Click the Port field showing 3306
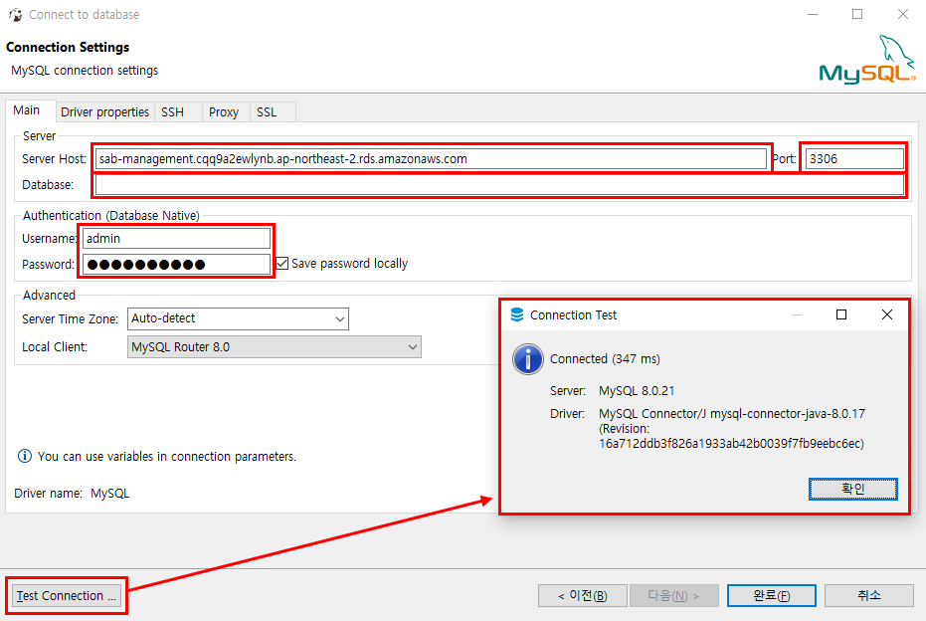This screenshot has width=926, height=621. coord(854,159)
